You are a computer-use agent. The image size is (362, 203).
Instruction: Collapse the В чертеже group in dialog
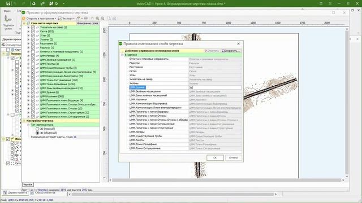click(x=122, y=55)
